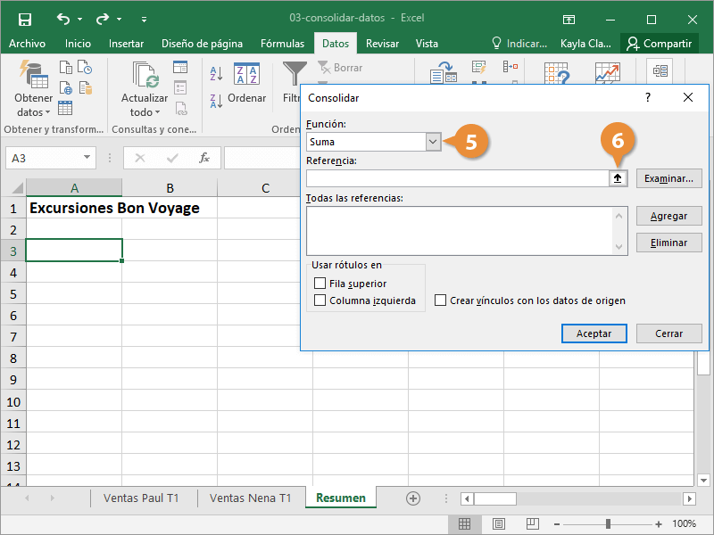This screenshot has height=535, width=714.
Task: Click the Redo arrow icon
Action: coord(103,19)
